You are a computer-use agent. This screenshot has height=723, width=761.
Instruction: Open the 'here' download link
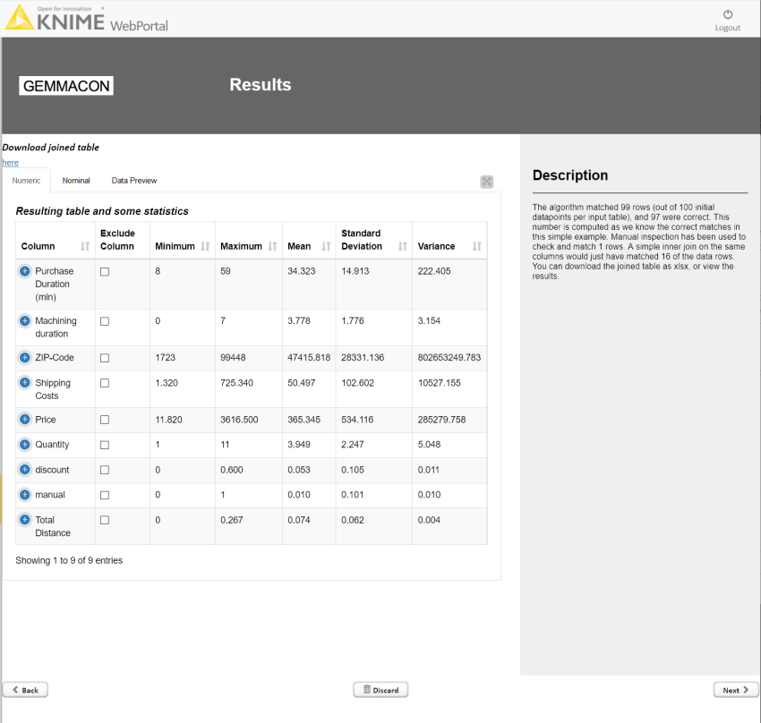[x=10, y=163]
